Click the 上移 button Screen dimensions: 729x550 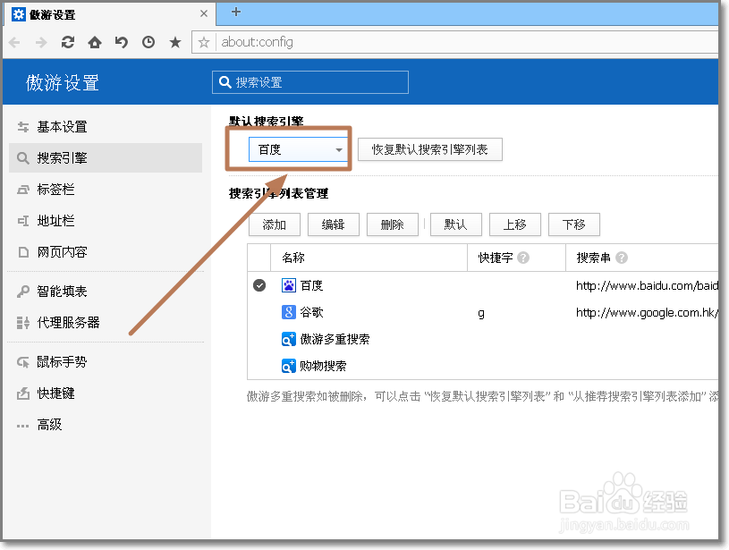point(515,224)
